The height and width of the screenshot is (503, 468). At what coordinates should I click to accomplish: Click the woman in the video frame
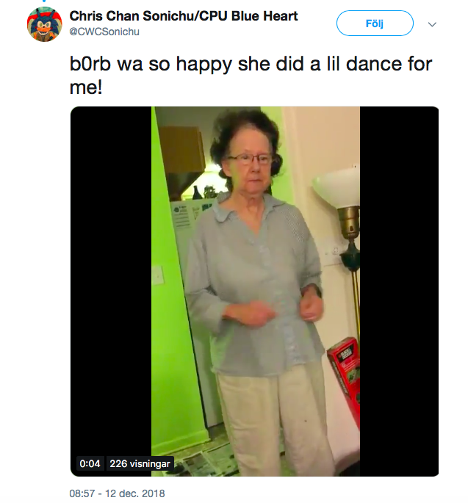(257, 289)
